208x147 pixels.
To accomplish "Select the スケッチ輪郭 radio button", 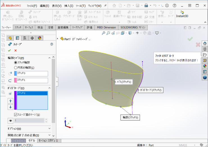I will coord(15,63).
